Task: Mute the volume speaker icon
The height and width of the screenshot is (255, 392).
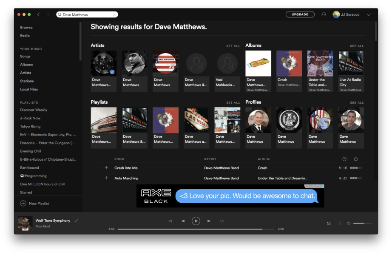Action: coord(349,223)
